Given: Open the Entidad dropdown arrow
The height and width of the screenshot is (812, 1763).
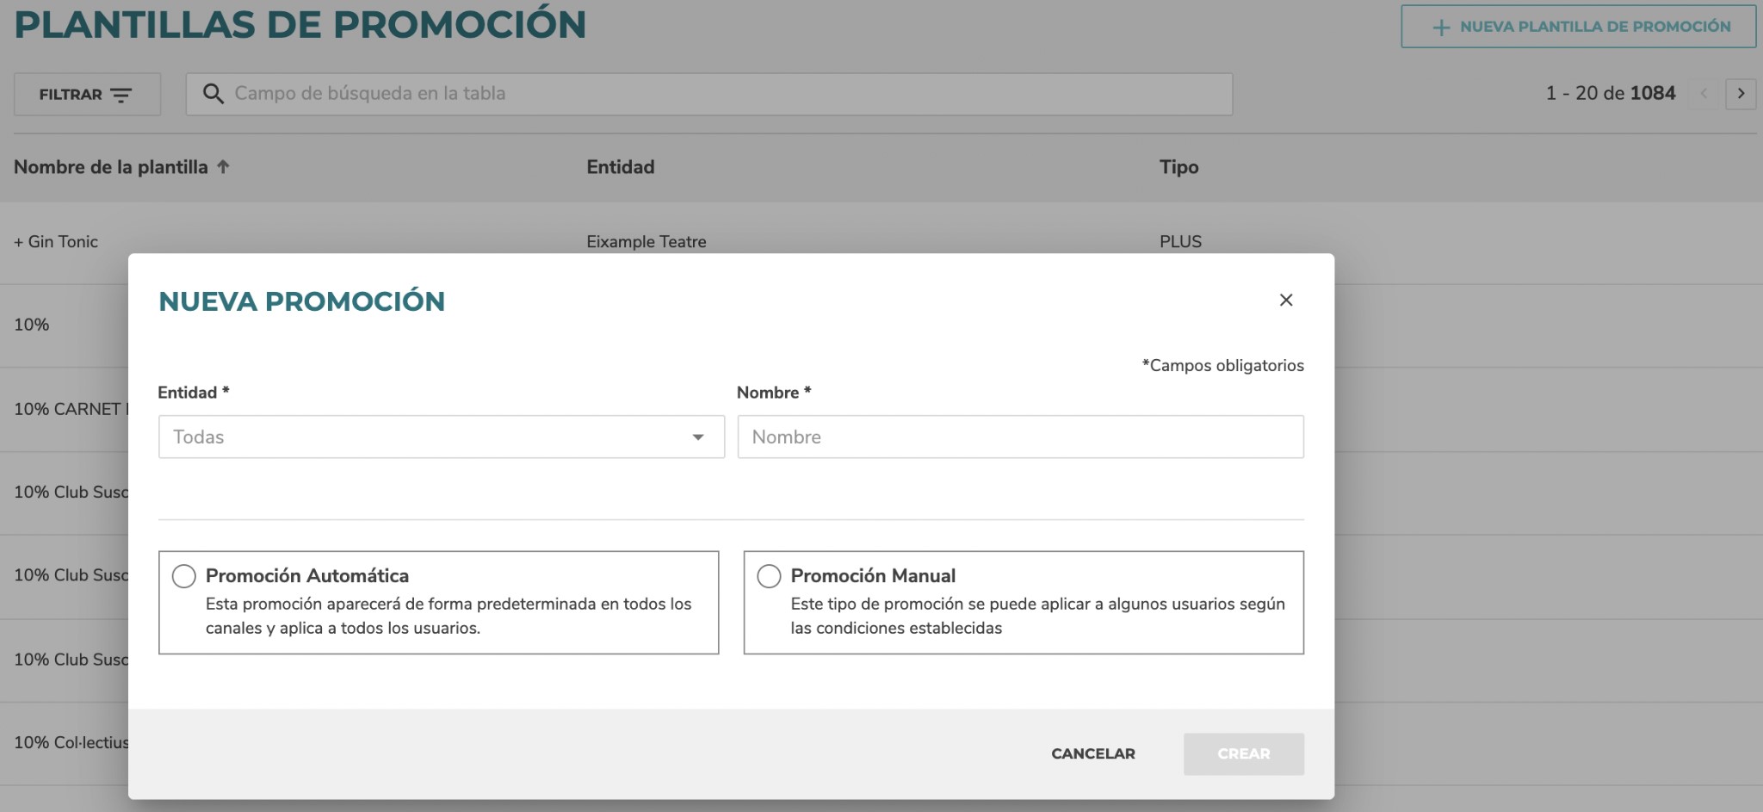Looking at the screenshot, I should pos(697,437).
